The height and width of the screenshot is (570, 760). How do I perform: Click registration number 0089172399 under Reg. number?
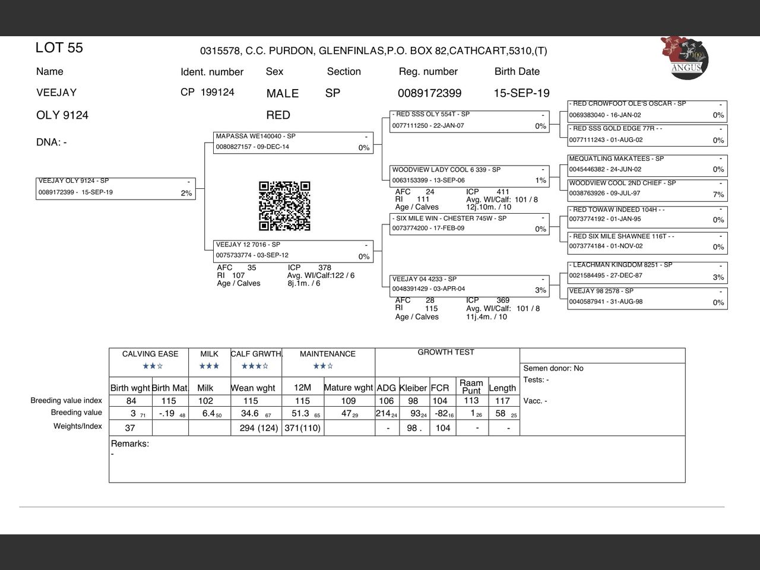pos(429,93)
